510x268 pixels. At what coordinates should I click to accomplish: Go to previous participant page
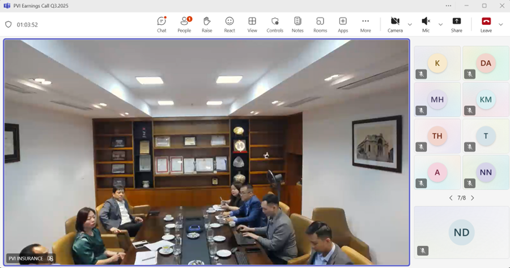click(x=450, y=198)
